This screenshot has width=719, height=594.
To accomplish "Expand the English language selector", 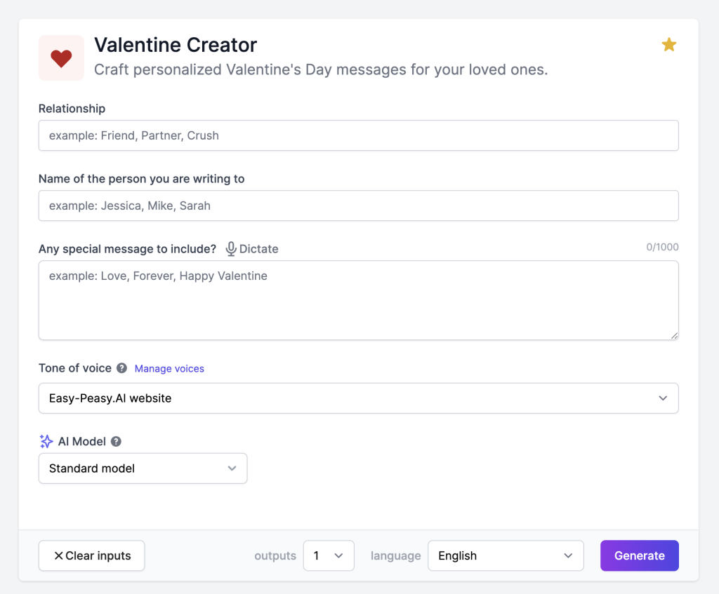I will [505, 555].
